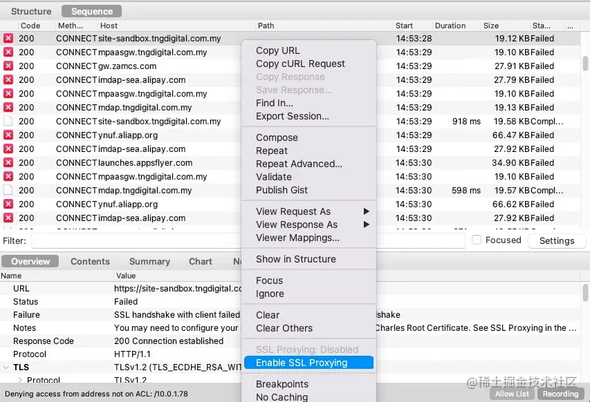Switch to the Contents tab
The width and height of the screenshot is (590, 402).
[x=90, y=261]
